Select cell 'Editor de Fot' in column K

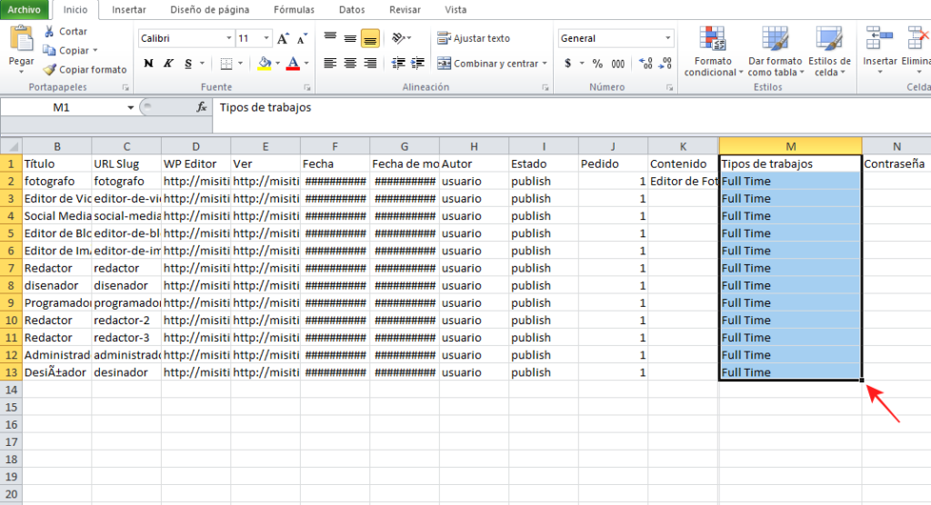tap(684, 181)
